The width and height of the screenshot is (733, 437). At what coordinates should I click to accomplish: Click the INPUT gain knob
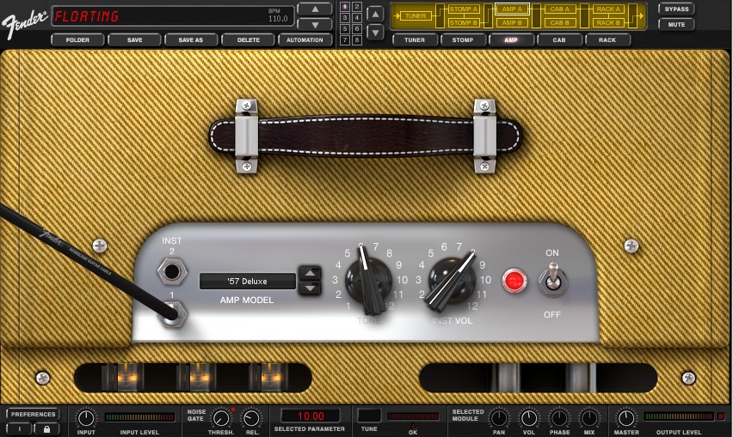pyautogui.click(x=86, y=418)
